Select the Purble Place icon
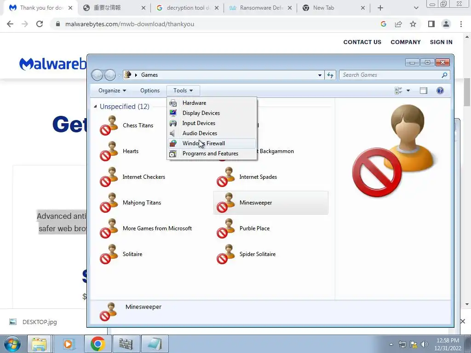471x353 pixels. [x=225, y=228]
